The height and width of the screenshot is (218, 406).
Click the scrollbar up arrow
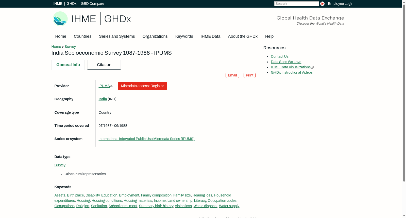coord(404,2)
